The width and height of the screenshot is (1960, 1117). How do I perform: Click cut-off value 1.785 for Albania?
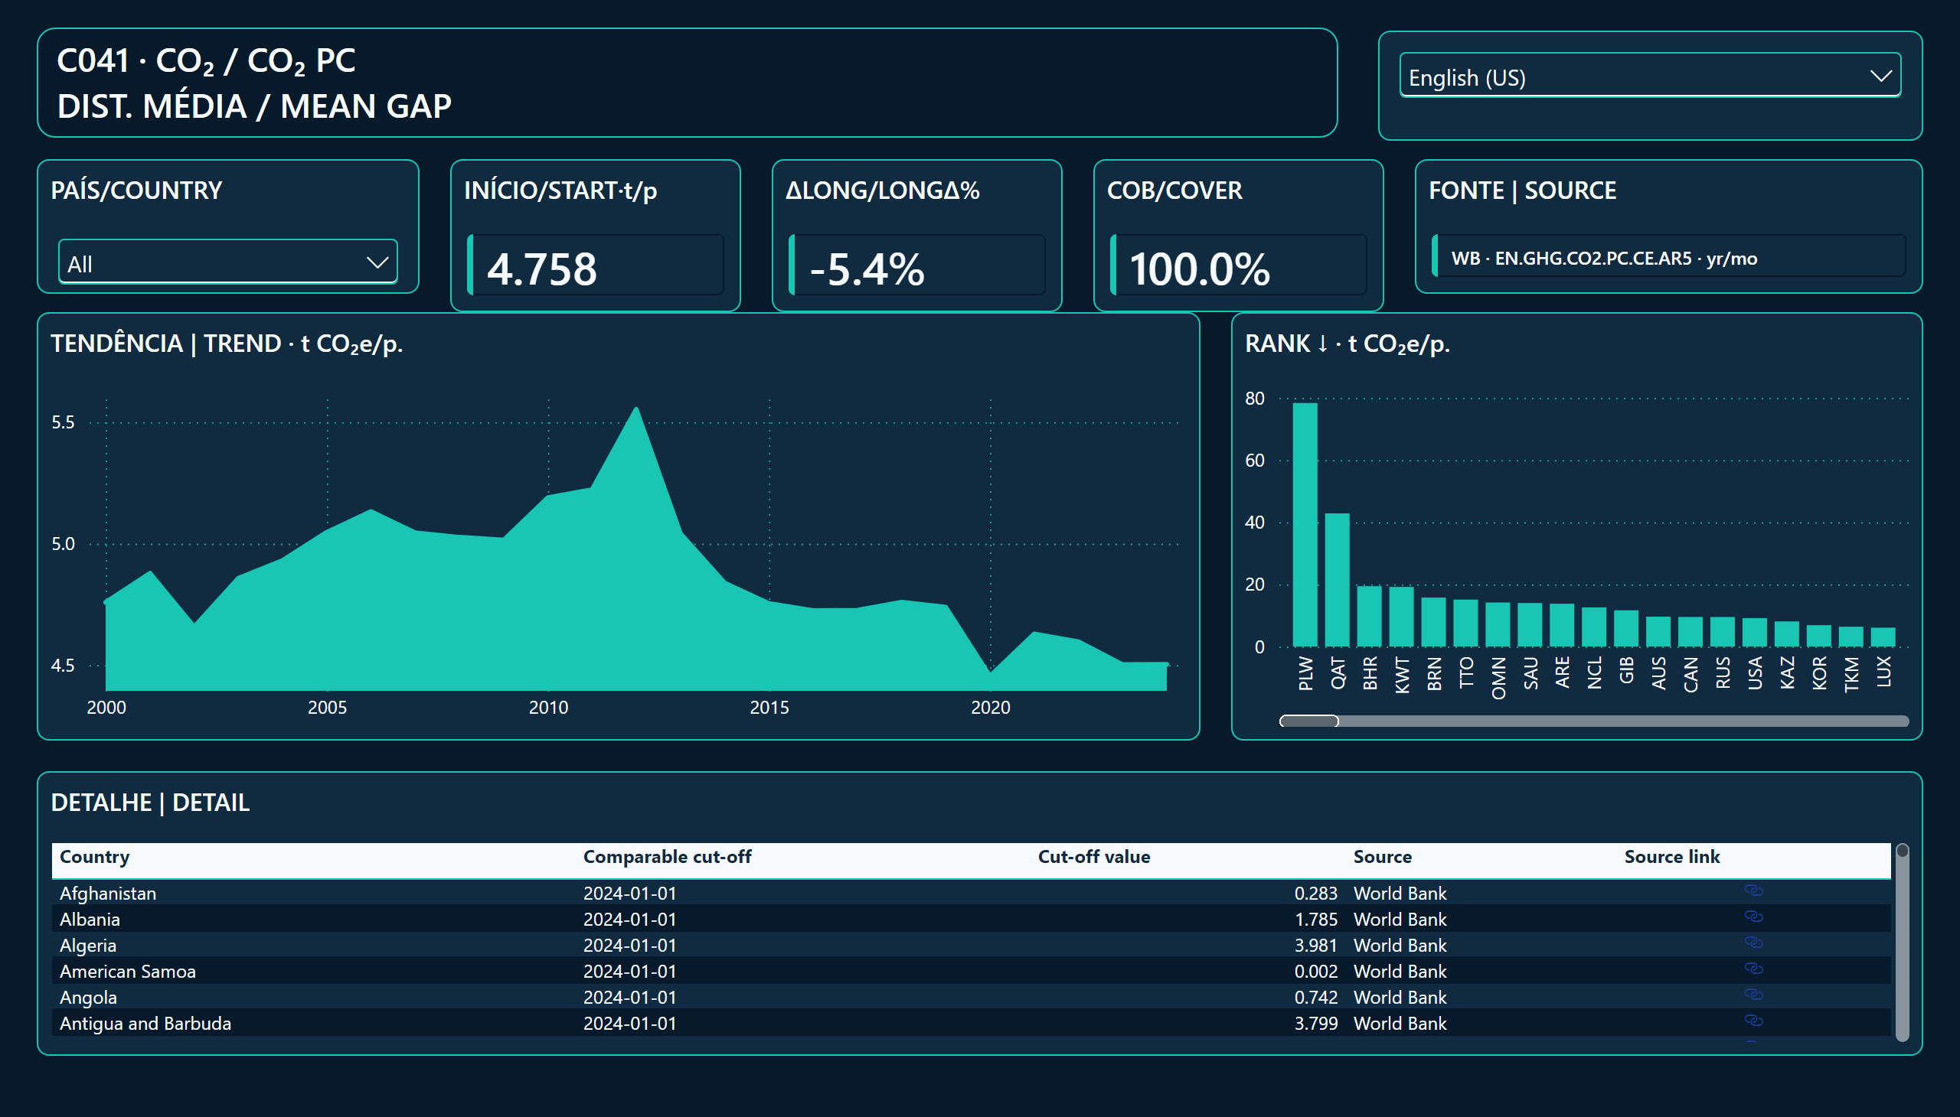[1316, 919]
